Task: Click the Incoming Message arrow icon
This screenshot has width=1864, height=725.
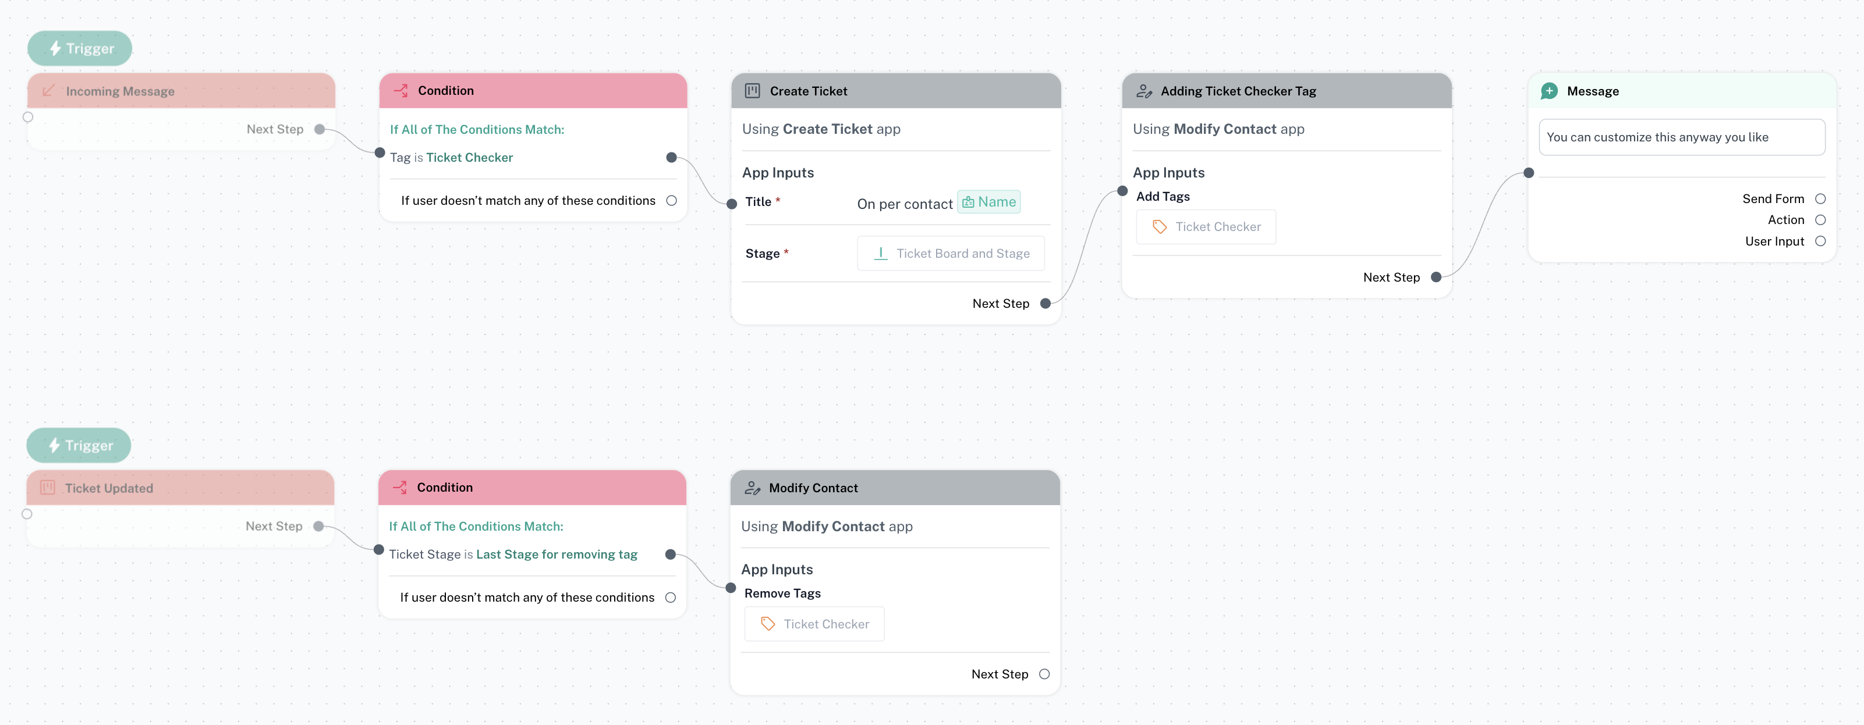Action: 48,91
